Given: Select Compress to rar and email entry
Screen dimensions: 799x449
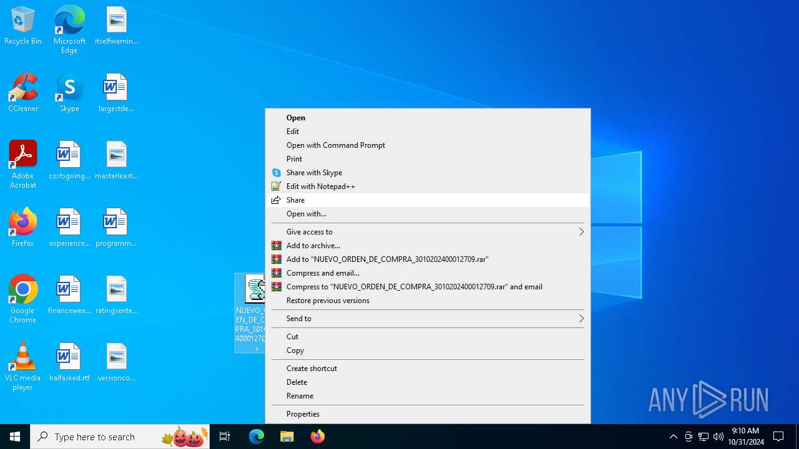Looking at the screenshot, I should 428,287.
